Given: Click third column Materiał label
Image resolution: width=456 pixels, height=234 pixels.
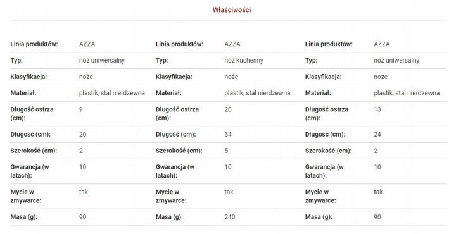Looking at the screenshot, I should [318, 93].
